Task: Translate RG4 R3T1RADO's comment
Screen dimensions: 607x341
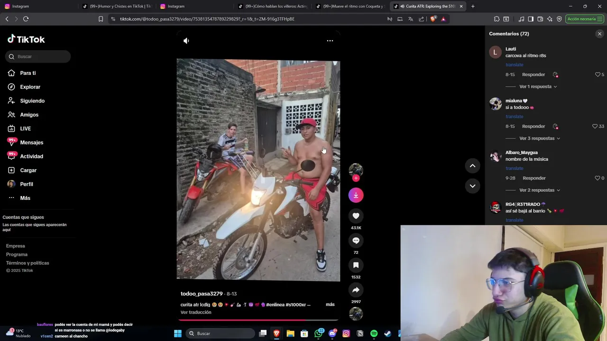Action: [515, 220]
